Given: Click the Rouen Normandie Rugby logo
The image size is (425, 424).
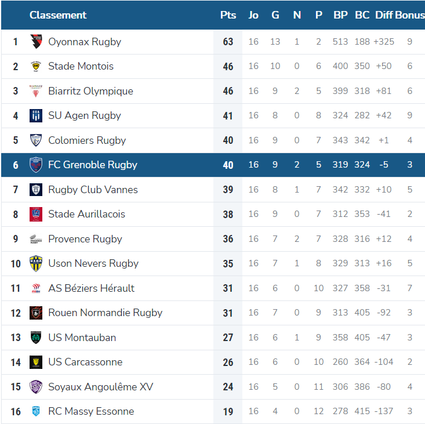Looking at the screenshot, I should (x=36, y=313).
